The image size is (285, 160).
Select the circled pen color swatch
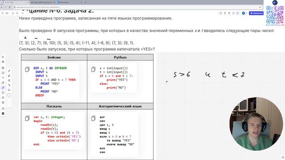tap(9, 95)
